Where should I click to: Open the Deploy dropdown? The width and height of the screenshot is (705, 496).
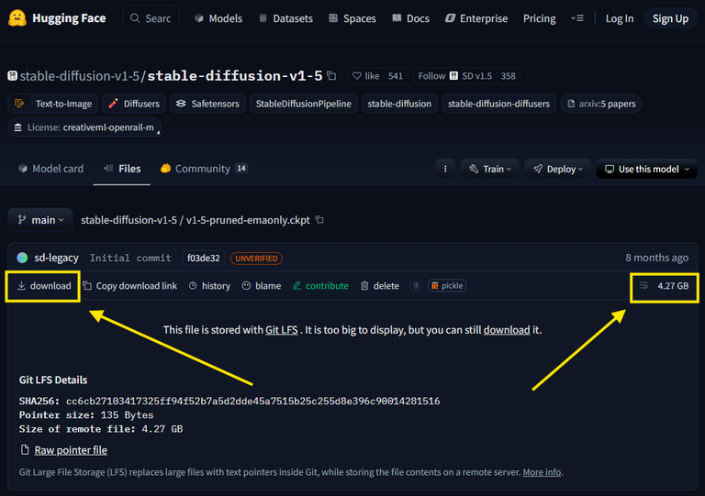pos(557,170)
